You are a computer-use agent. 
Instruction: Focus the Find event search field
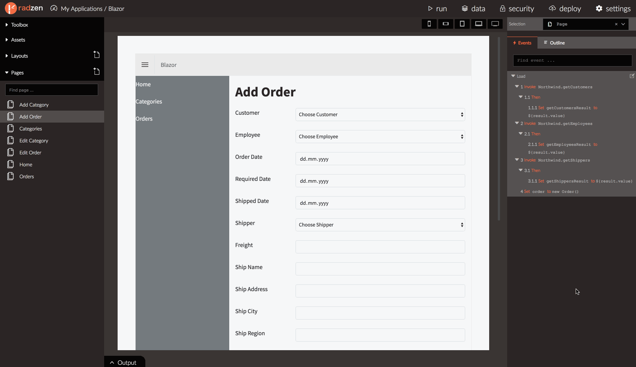pos(572,60)
